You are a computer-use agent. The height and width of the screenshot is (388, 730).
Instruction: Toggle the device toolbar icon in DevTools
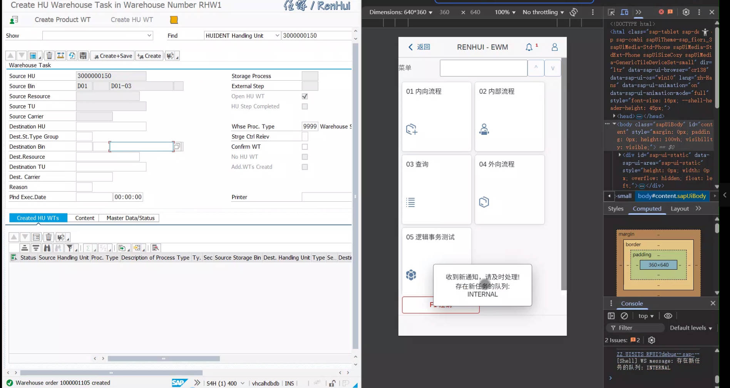pos(625,12)
